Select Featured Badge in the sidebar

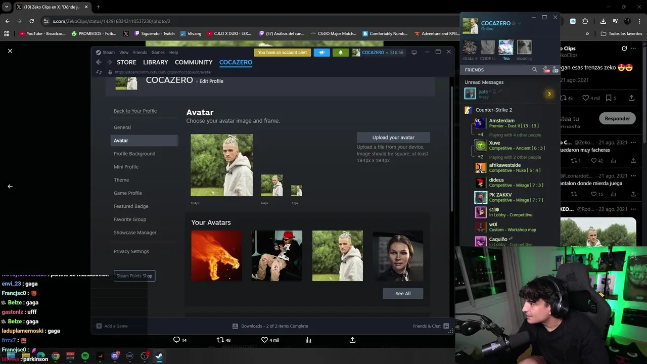(x=144, y=206)
